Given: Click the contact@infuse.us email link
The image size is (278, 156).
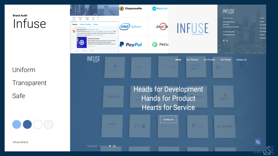Looking at the screenshot, I should click(x=229, y=35).
